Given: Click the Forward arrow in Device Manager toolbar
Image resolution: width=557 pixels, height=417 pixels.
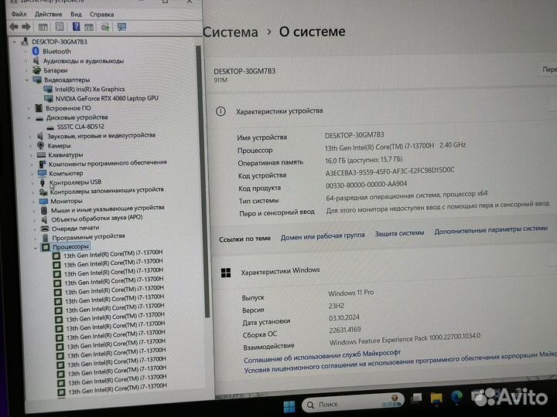Looking at the screenshot, I should tap(26, 27).
